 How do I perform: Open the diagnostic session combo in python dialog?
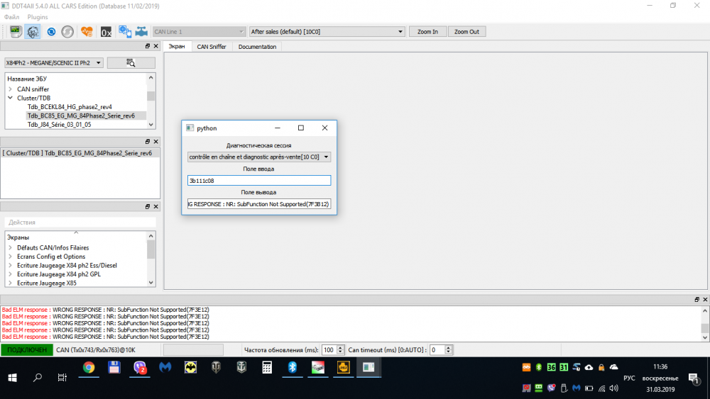pos(259,157)
